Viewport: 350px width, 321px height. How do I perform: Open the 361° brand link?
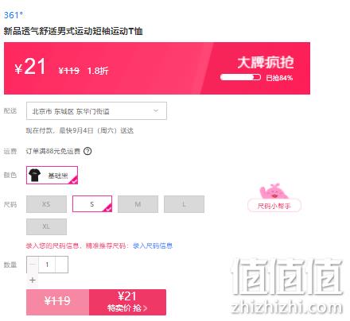coord(14,15)
